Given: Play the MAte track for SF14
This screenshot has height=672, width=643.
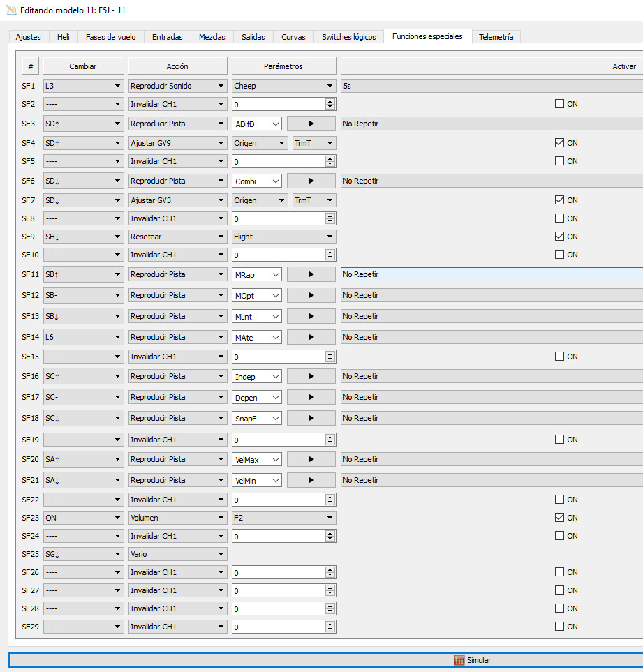Looking at the screenshot, I should click(x=311, y=337).
